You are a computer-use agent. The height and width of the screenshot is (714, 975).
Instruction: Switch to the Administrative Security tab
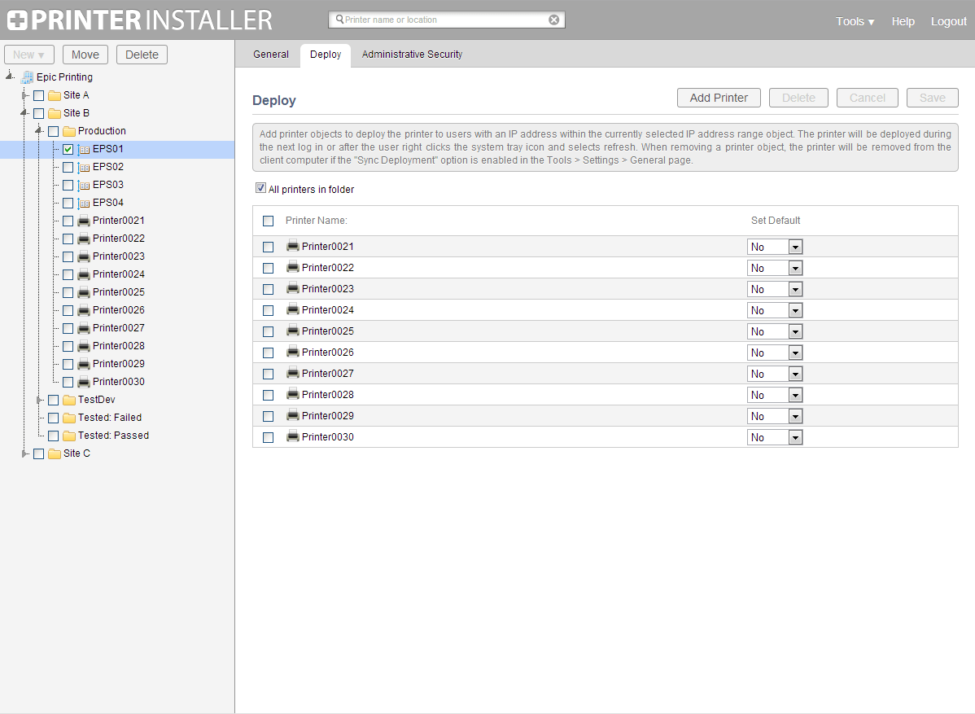point(411,55)
